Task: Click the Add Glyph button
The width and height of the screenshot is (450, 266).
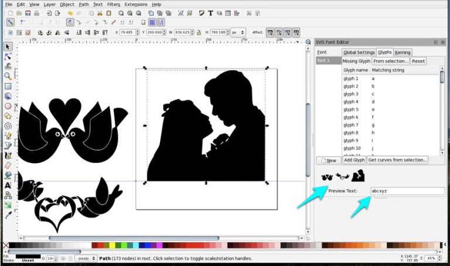Action: tap(354, 160)
